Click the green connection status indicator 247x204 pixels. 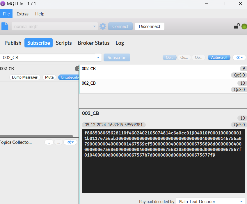click(244, 26)
